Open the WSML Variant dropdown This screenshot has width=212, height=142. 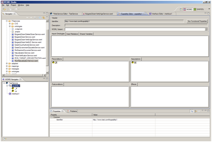tap(206, 29)
